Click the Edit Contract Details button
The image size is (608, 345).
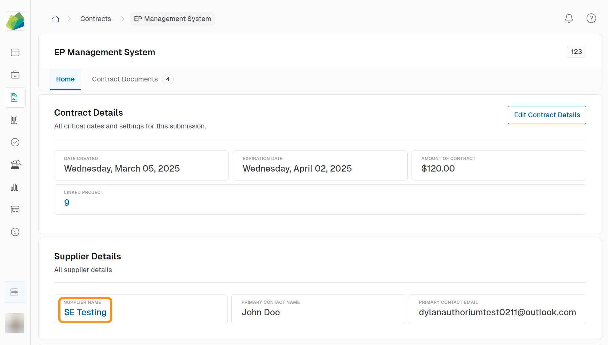[547, 115]
